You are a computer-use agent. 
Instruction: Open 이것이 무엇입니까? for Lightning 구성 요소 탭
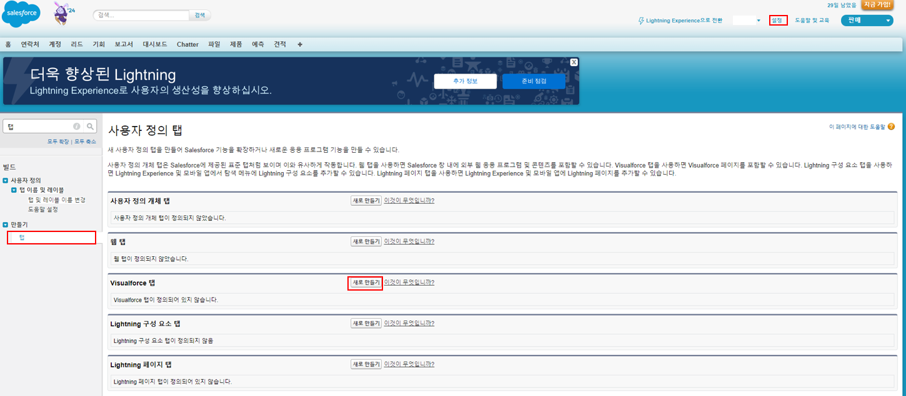(409, 323)
